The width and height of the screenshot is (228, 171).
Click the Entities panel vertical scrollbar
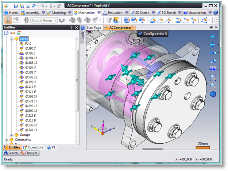coord(77,80)
